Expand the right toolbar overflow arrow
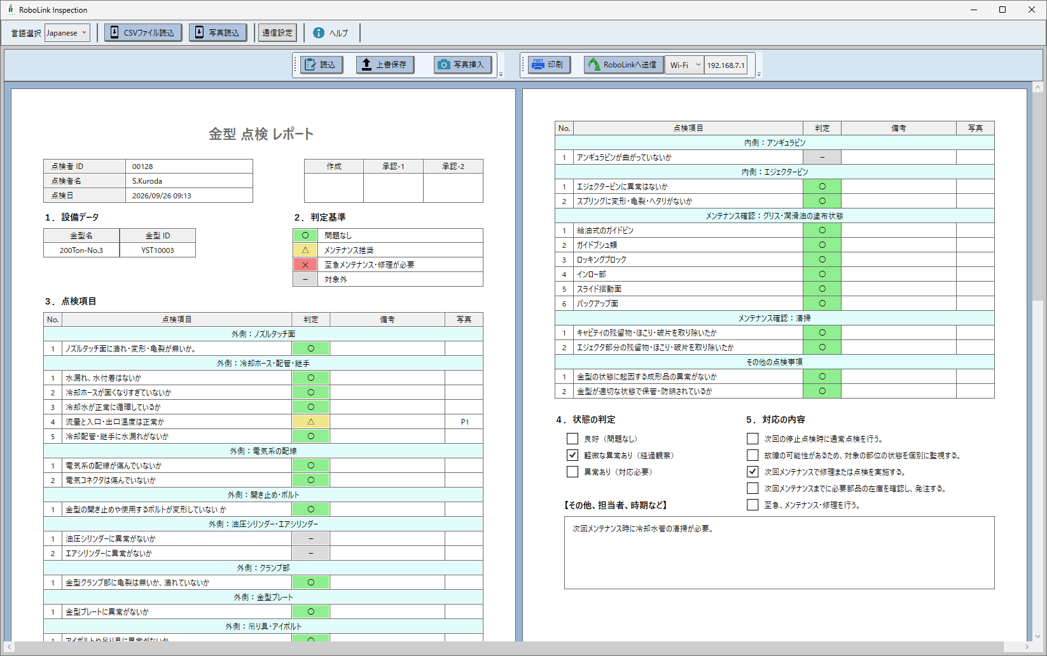The image size is (1047, 656). [759, 74]
